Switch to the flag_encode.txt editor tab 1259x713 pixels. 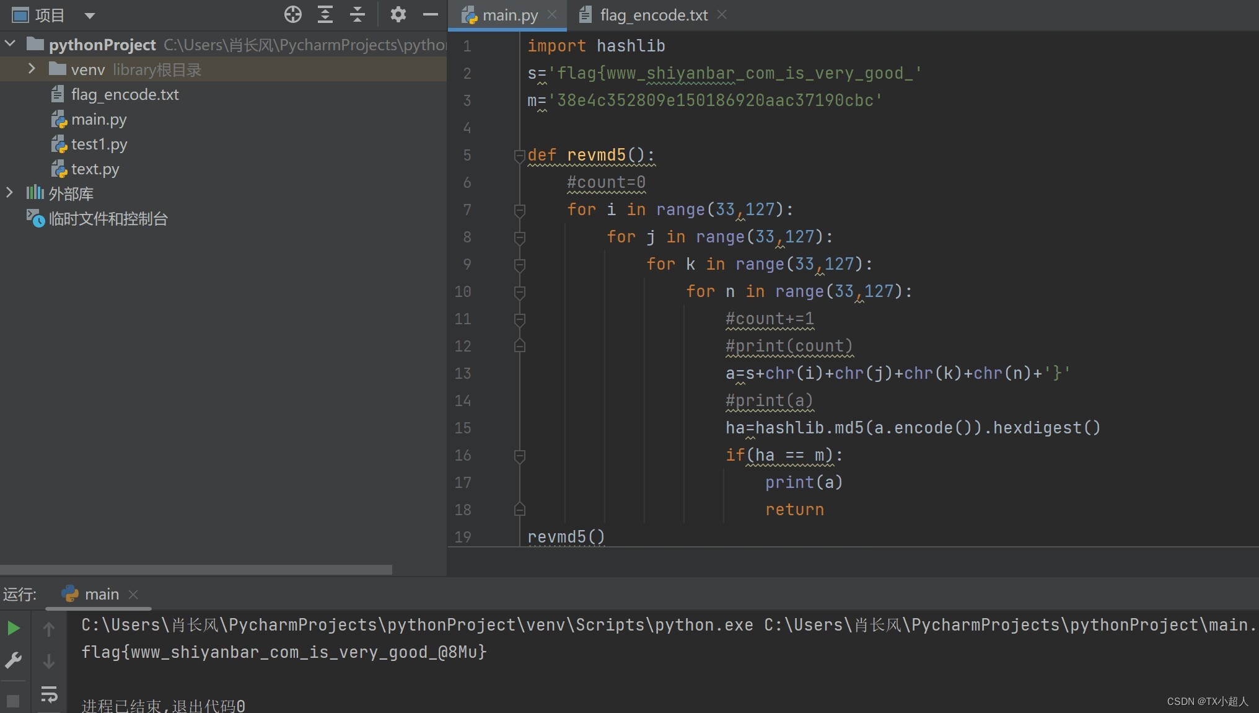point(654,15)
